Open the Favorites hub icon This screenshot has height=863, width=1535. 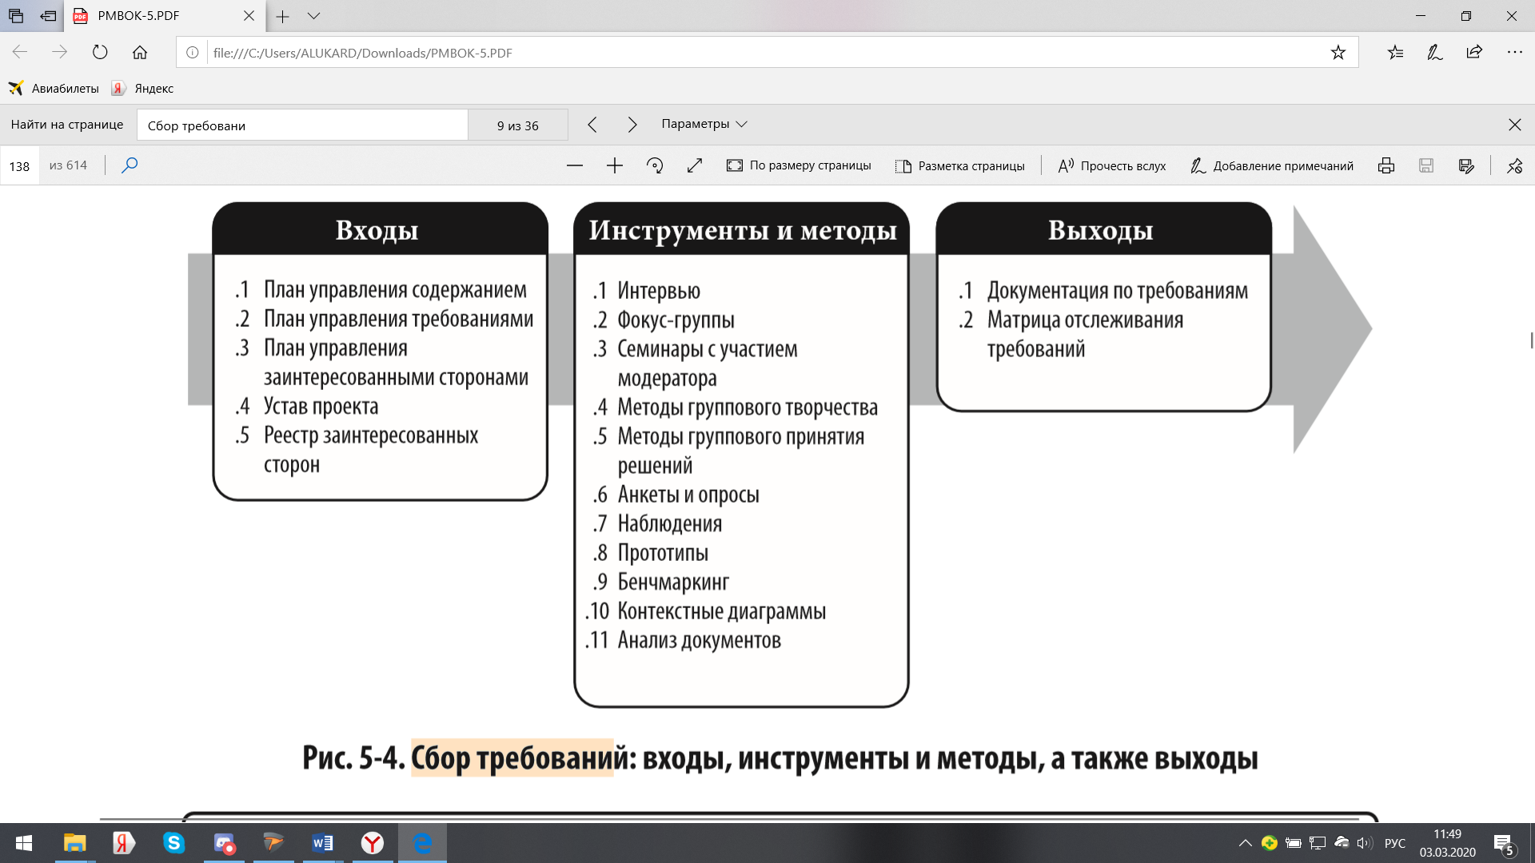click(x=1395, y=53)
